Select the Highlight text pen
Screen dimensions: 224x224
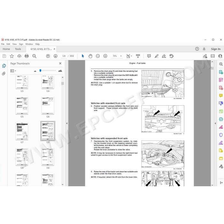click(156, 56)
